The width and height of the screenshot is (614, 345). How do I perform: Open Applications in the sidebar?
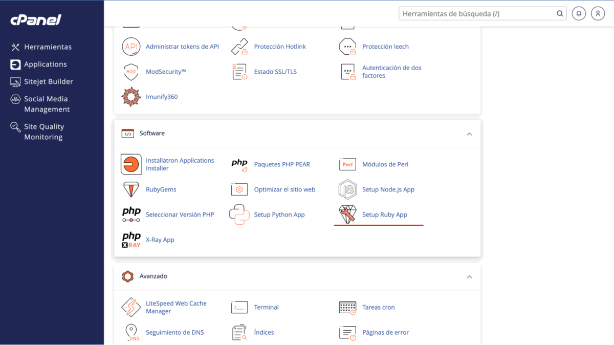pyautogui.click(x=46, y=64)
